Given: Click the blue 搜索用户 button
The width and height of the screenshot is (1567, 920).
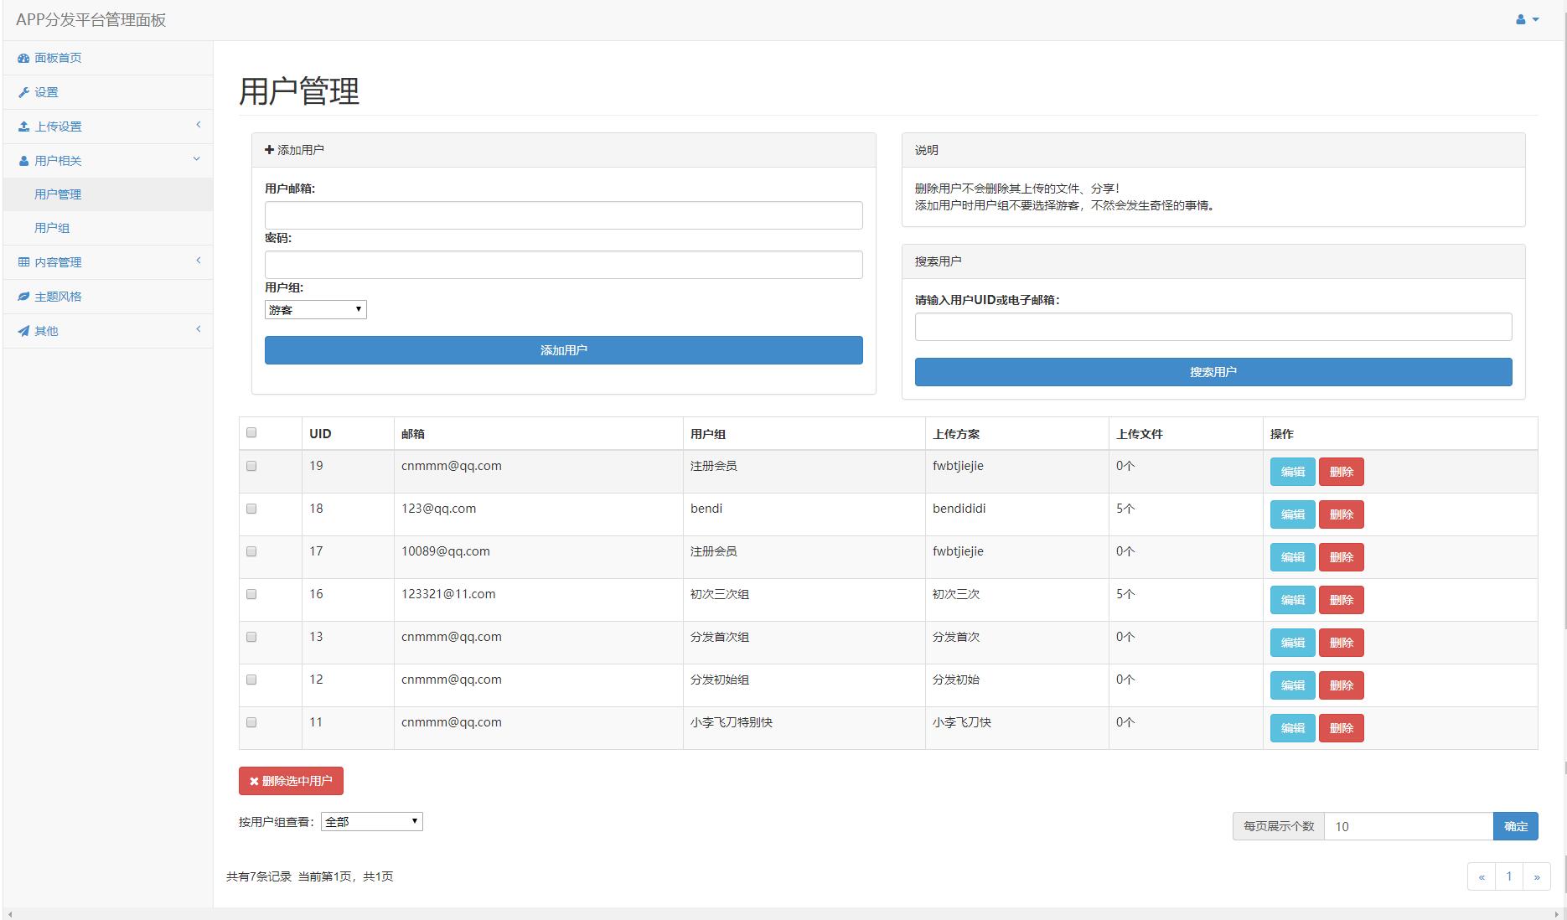Looking at the screenshot, I should 1213,372.
